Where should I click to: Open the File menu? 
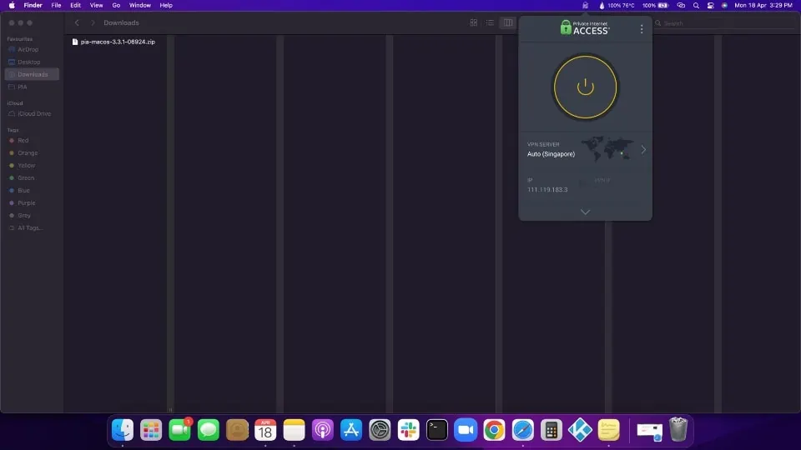(x=56, y=6)
